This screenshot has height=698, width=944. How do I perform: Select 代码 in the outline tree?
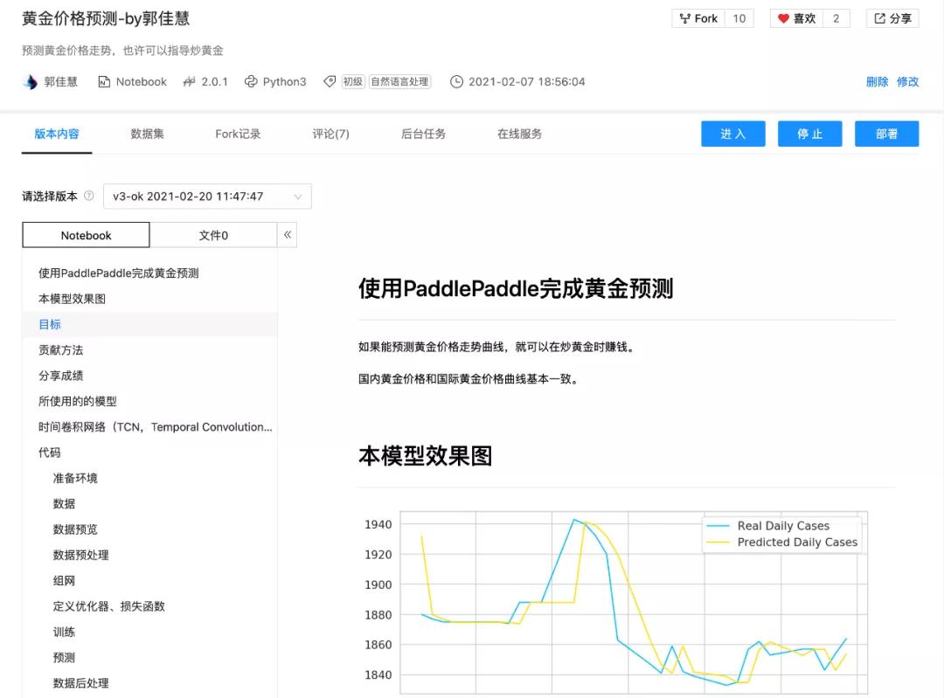50,453
